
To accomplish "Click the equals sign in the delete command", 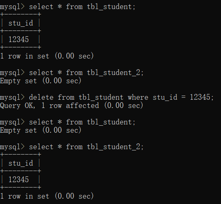I will 183,97.
